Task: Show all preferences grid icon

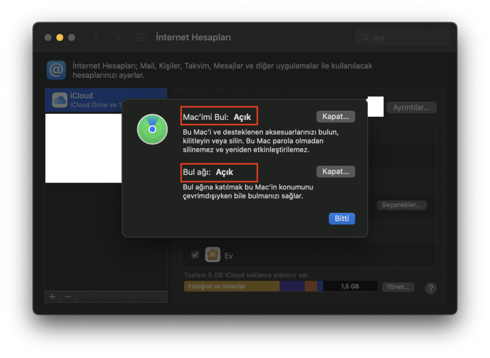Action: point(142,37)
